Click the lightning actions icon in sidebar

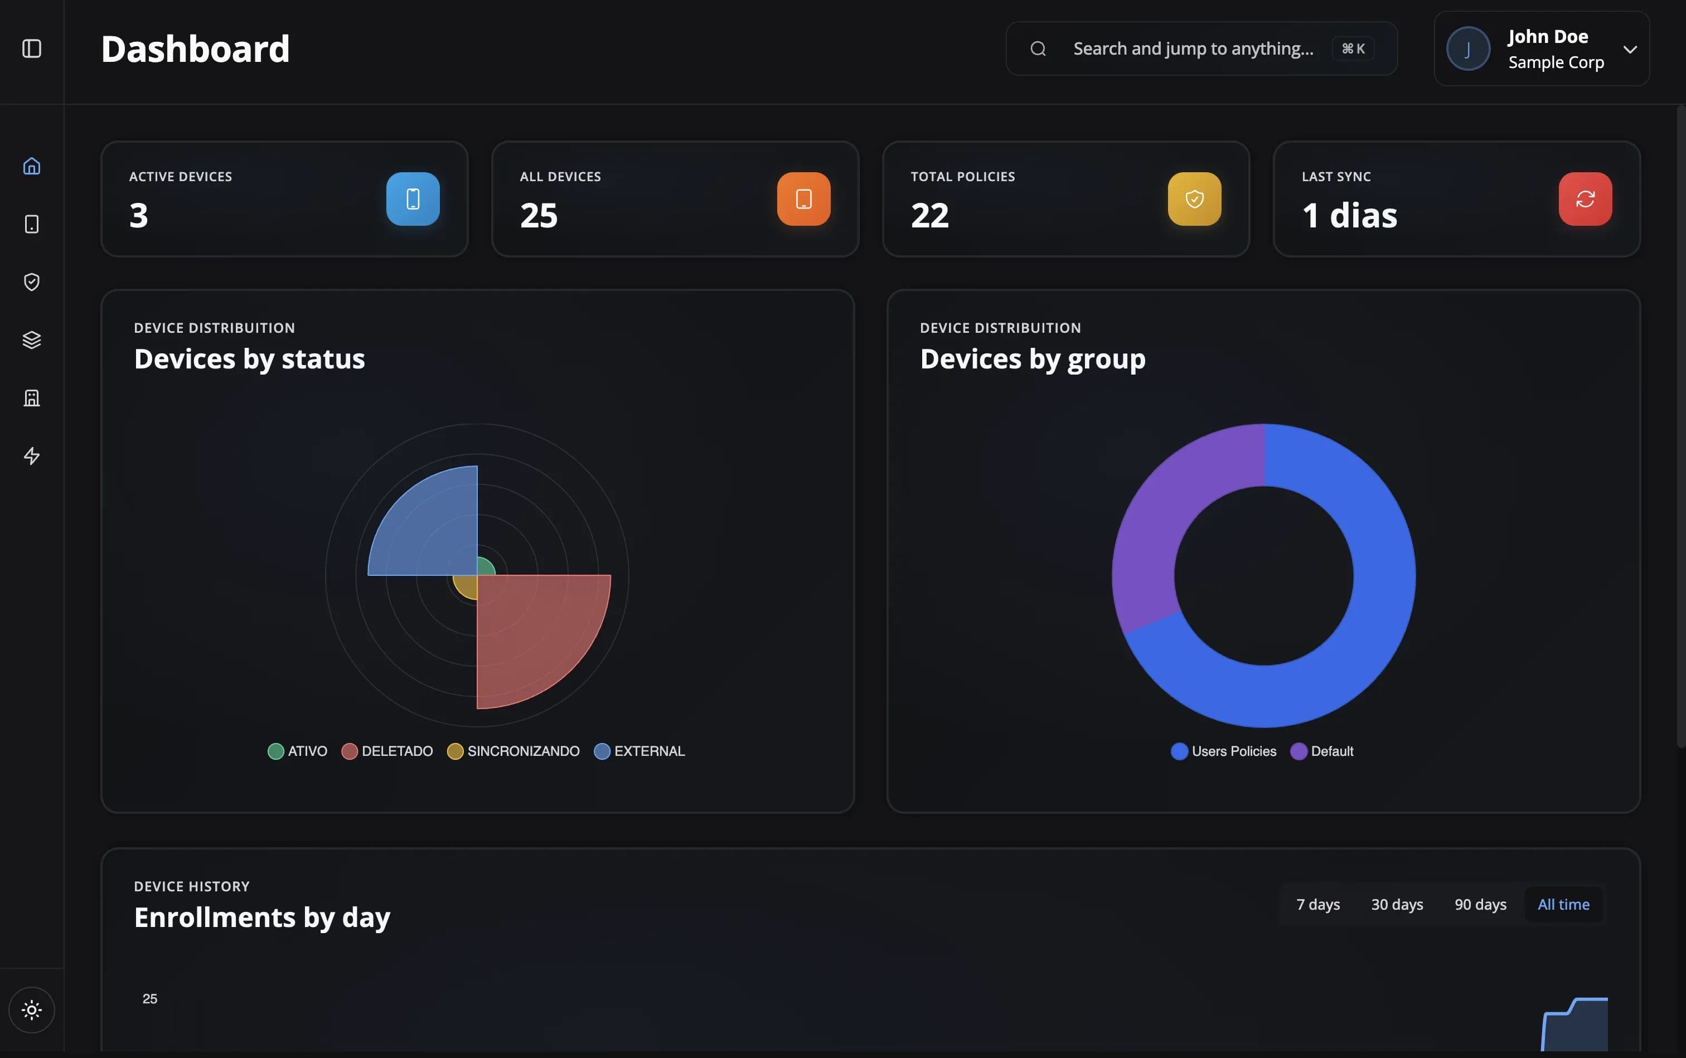click(32, 455)
